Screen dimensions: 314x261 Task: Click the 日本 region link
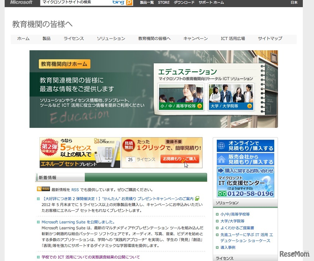click(x=294, y=2)
